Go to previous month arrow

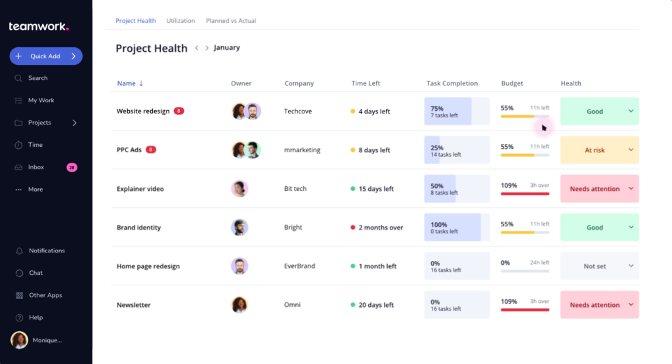196,48
